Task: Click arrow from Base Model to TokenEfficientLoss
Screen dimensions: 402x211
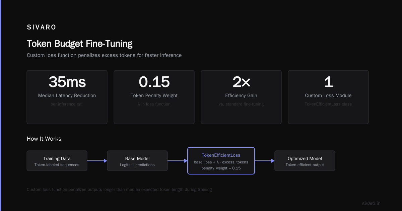Action: click(178, 161)
